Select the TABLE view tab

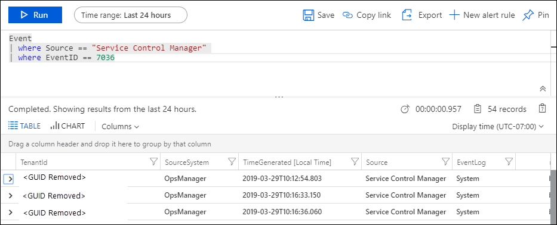(x=24, y=126)
